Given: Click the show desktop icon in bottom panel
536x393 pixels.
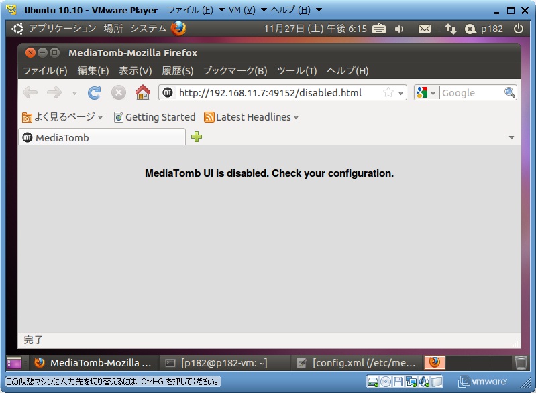Looking at the screenshot, I should pos(14,363).
